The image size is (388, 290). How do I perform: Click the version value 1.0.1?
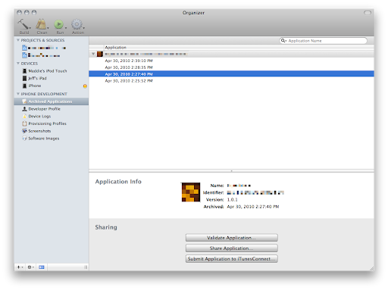[x=232, y=200]
